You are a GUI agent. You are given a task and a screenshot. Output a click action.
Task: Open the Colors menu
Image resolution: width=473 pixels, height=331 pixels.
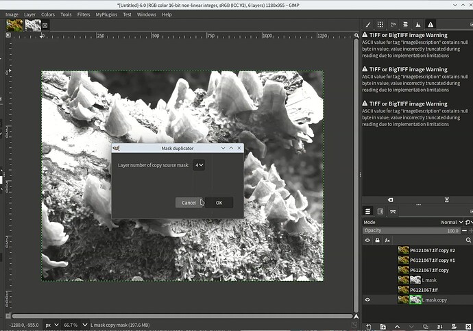48,14
